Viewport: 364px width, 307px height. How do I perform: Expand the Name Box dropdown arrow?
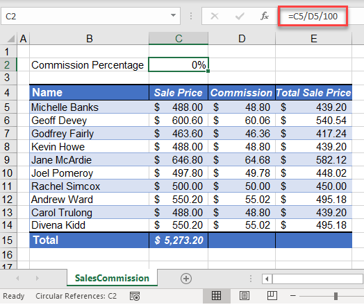pos(173,15)
